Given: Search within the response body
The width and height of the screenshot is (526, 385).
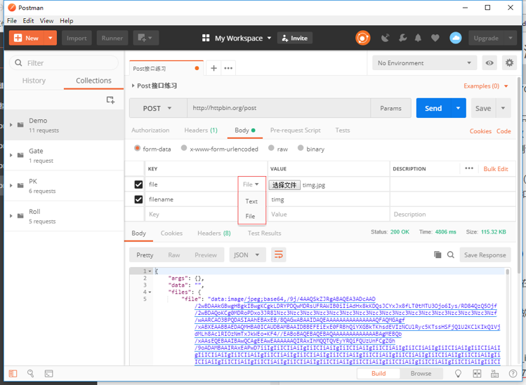Looking at the screenshot, I should [x=451, y=255].
